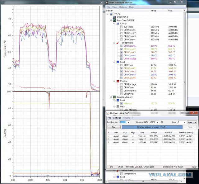Click the Clocks group icon
Screen dimensions: 199x184
(118, 24)
